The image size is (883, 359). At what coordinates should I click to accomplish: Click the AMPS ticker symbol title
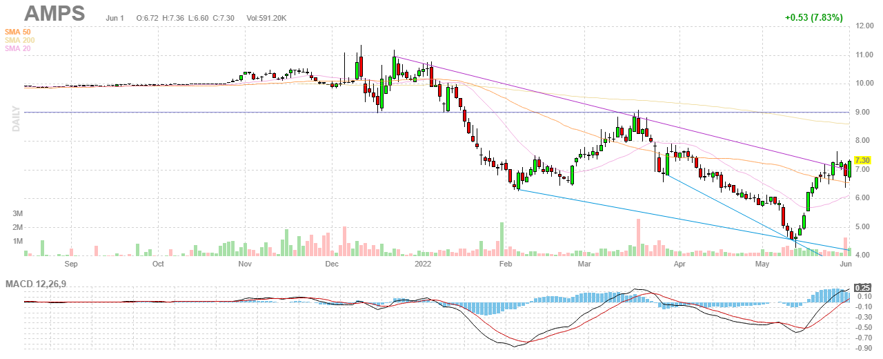(55, 14)
